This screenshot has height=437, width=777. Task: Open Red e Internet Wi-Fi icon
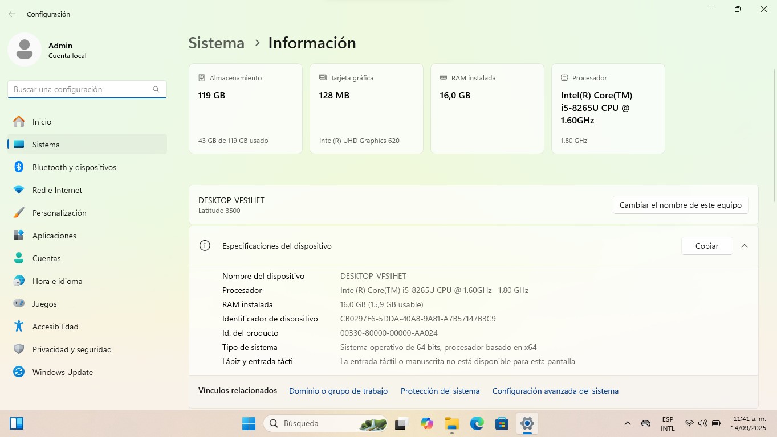[19, 190]
